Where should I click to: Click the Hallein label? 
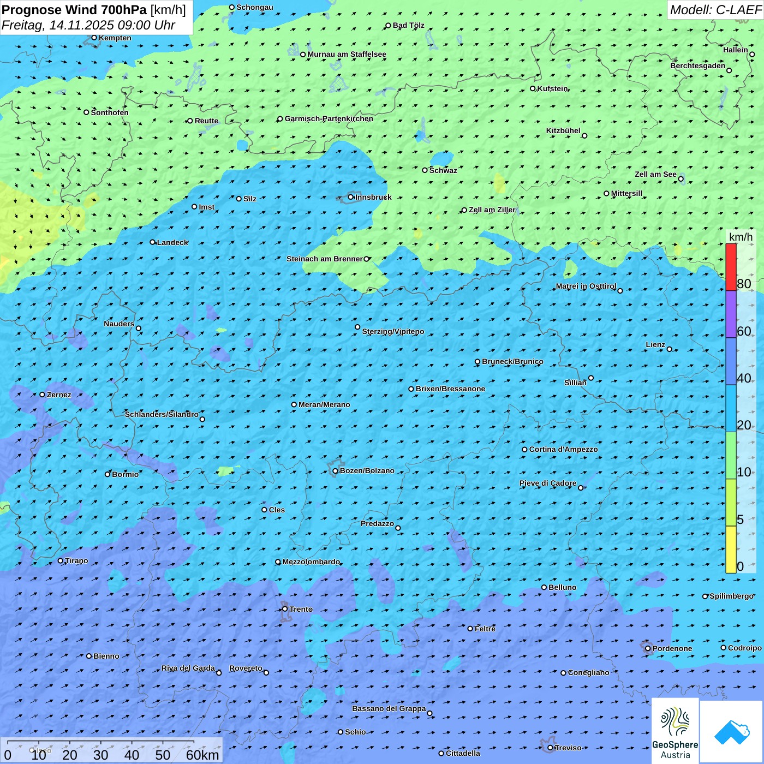coord(736,50)
